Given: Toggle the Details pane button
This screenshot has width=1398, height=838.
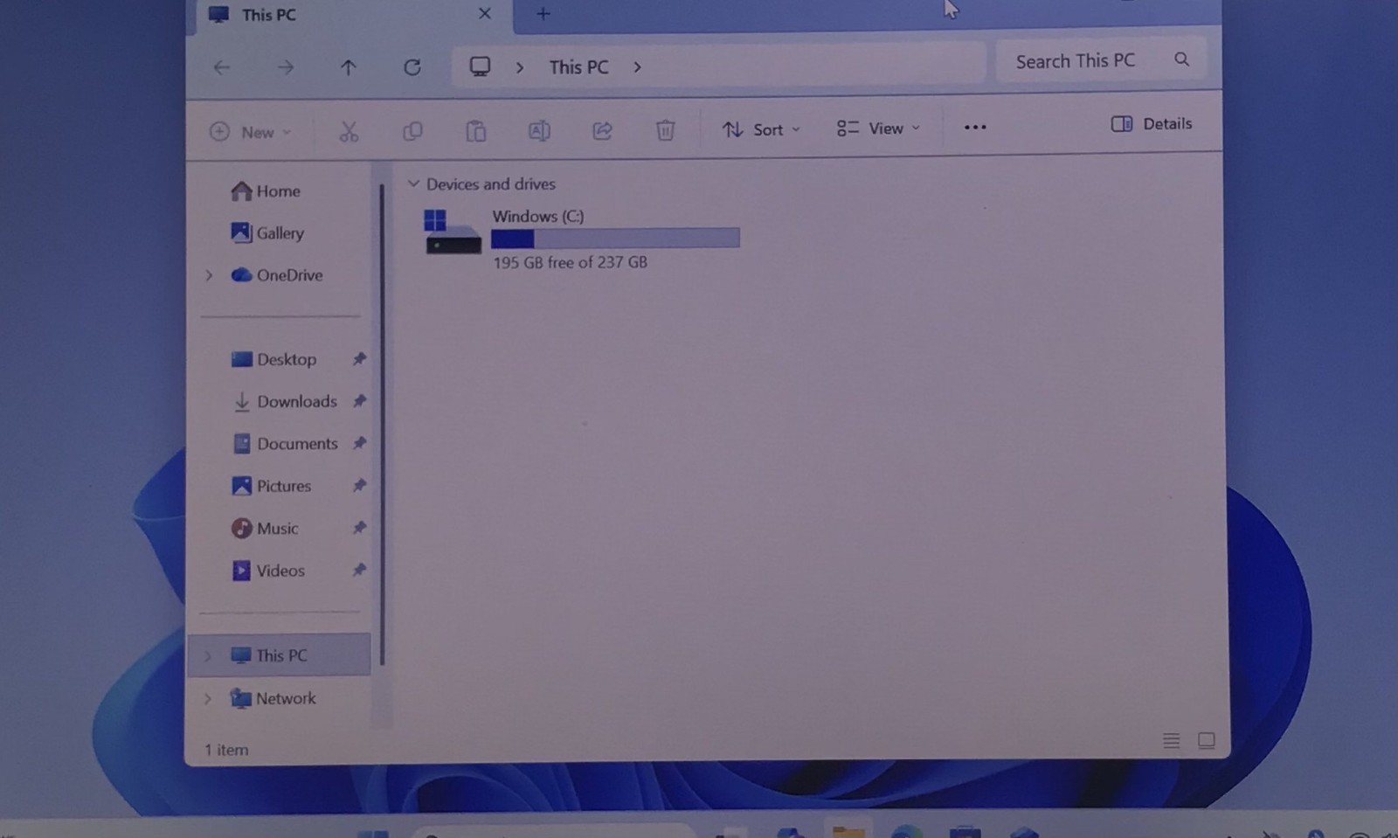Looking at the screenshot, I should click(x=1152, y=124).
